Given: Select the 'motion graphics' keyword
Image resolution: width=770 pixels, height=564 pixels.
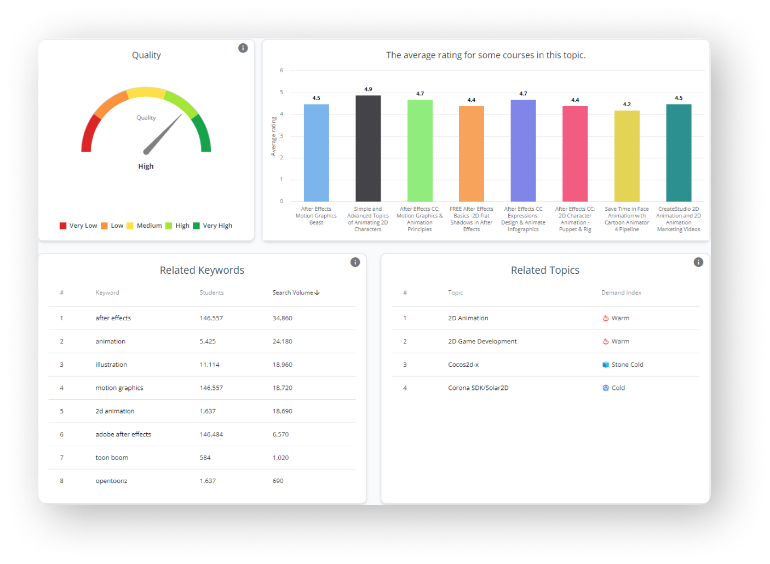Looking at the screenshot, I should pos(119,388).
